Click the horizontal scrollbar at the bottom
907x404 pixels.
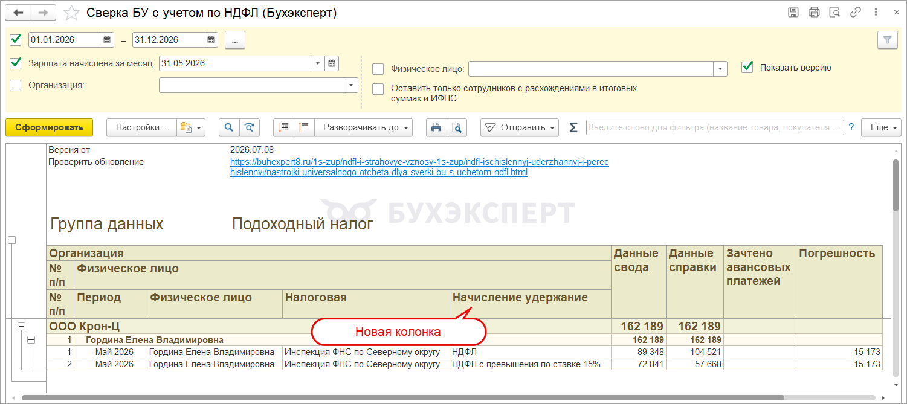403,397
